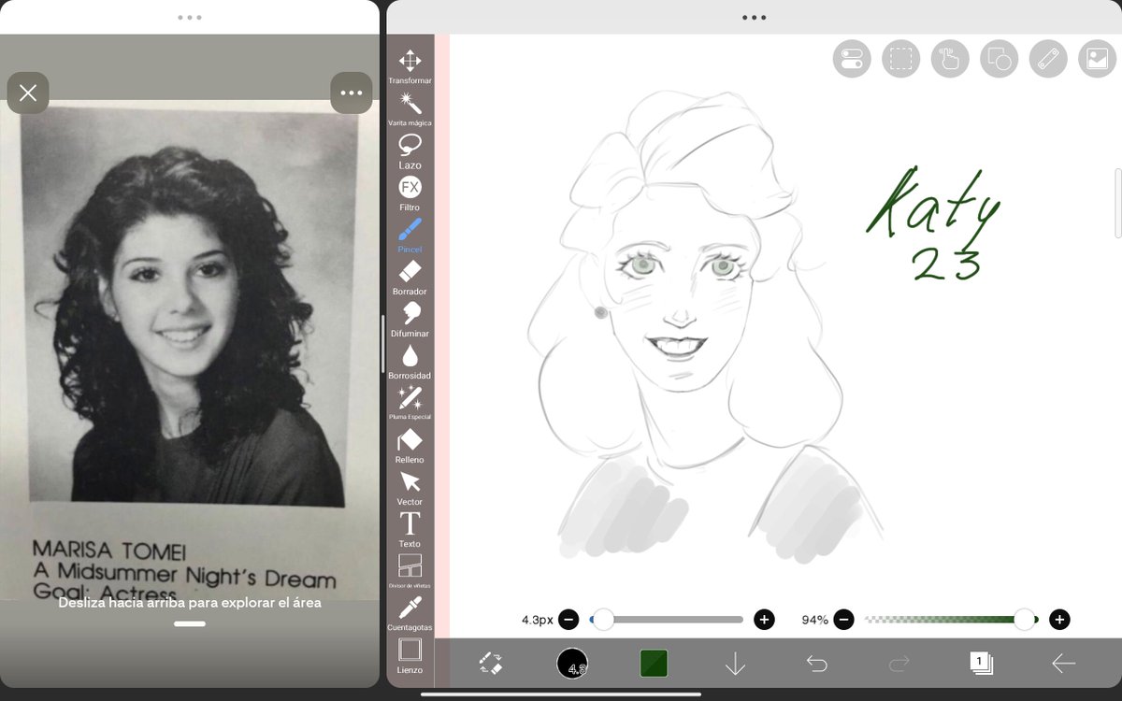Adjust the brush thickness slider
The width and height of the screenshot is (1122, 701).
(667, 619)
